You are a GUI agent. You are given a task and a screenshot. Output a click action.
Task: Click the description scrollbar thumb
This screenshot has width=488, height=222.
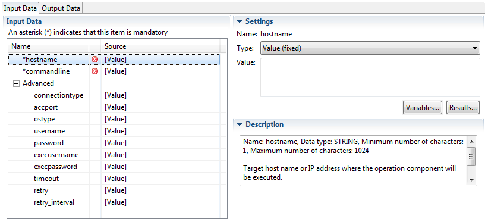pyautogui.click(x=471, y=157)
